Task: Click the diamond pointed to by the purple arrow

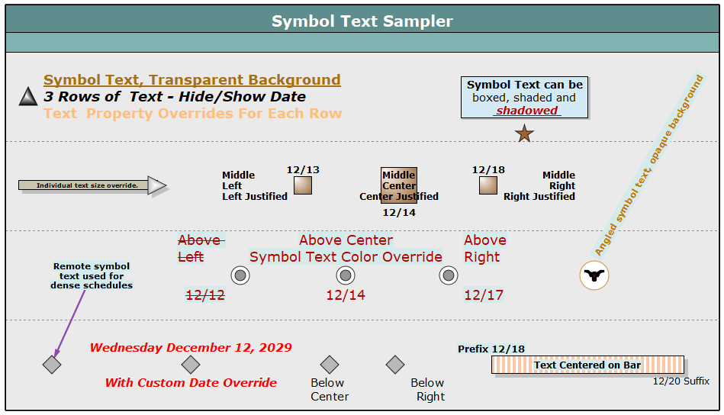Action: coord(52,365)
